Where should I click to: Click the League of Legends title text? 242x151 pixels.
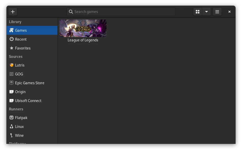(x=83, y=40)
